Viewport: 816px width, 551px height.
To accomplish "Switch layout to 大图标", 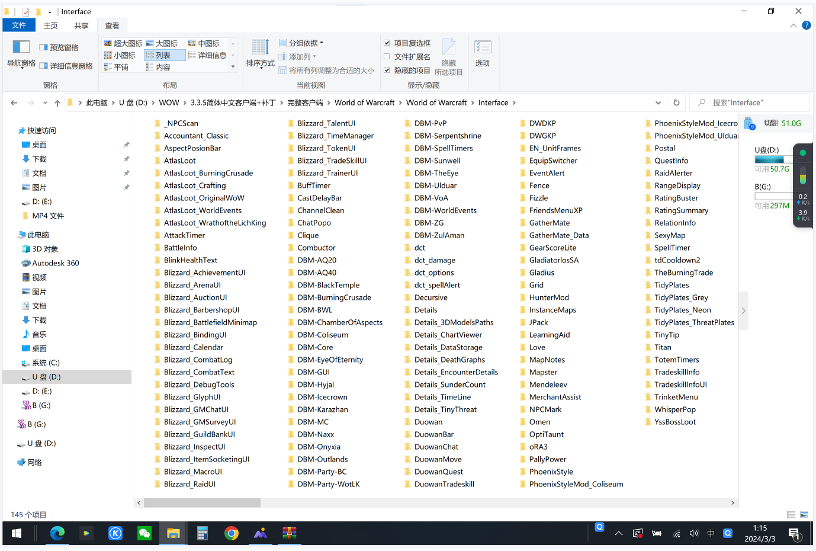I will click(x=162, y=43).
